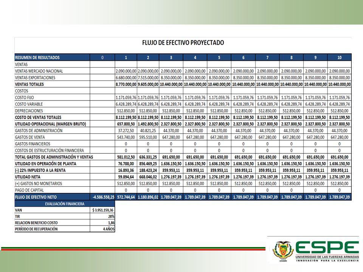The height and width of the screenshot is (272, 363).
Task: Click the RELACION BENEFICIO COSTO value 1,86
Action: pyautogui.click(x=111, y=223)
